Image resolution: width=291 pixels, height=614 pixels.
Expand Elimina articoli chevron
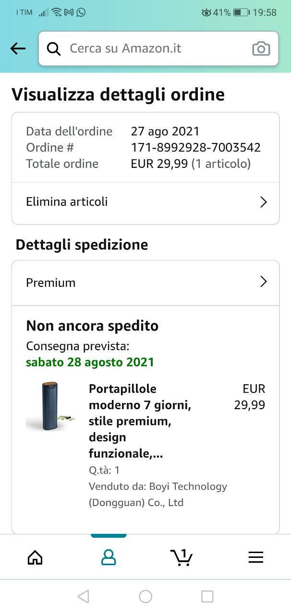(263, 202)
